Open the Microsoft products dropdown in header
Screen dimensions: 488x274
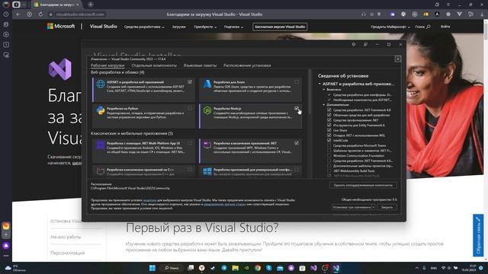[x=390, y=27]
